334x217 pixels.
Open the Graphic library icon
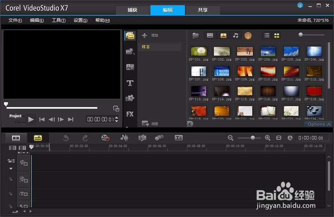click(x=130, y=98)
